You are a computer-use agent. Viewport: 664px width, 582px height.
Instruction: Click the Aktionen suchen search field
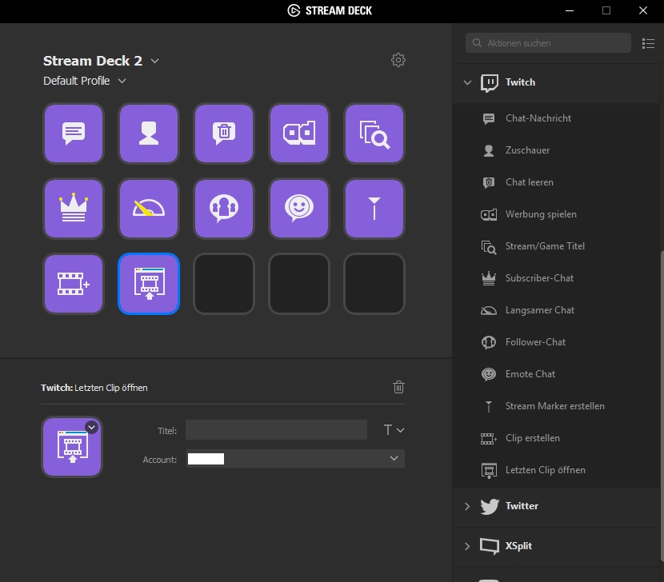pos(548,43)
